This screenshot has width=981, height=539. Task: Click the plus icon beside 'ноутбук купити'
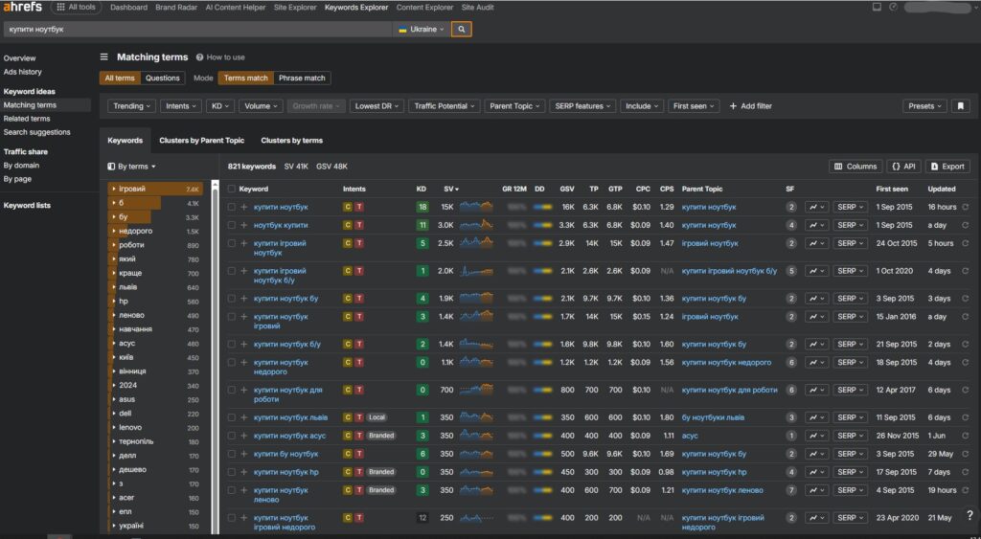click(244, 225)
